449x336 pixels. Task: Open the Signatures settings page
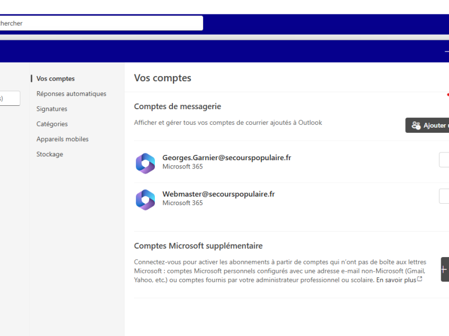(52, 109)
